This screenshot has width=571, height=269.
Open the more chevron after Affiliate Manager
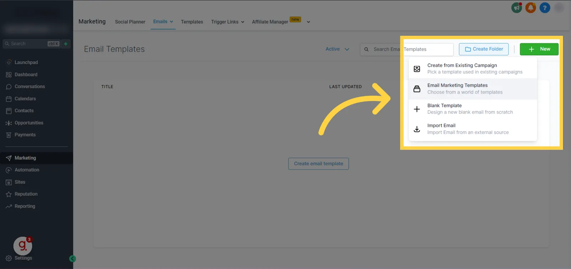pos(308,22)
